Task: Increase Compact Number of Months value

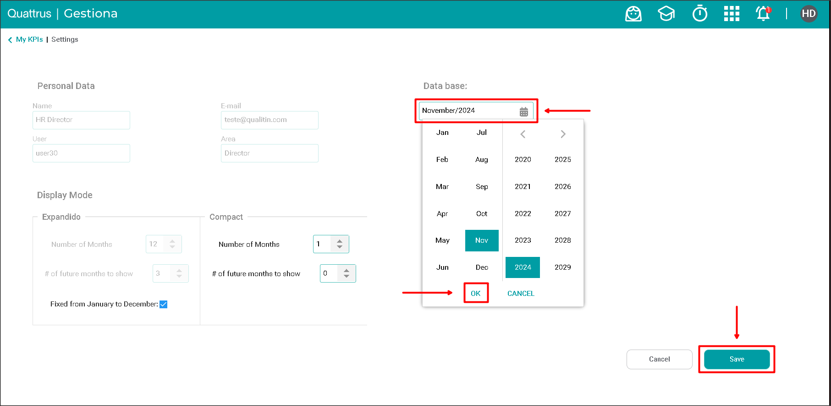Action: (x=340, y=241)
